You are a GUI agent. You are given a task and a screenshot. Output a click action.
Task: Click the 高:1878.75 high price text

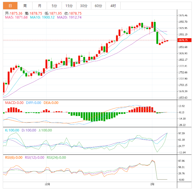pyautogui.click(x=33, y=13)
